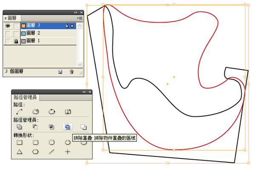The width and height of the screenshot is (255, 170).
Task: Convert shape to orthogonal line cross
Action: pyautogui.click(x=68, y=152)
